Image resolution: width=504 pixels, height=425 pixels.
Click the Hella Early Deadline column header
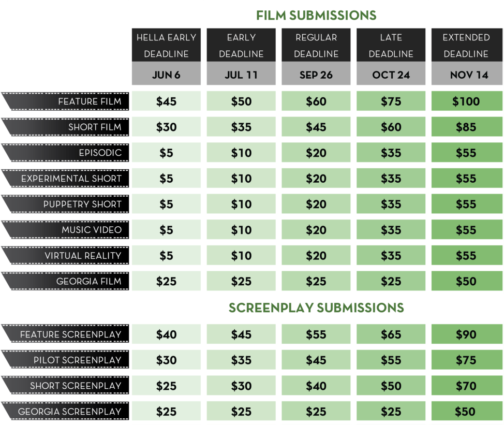[x=166, y=45]
